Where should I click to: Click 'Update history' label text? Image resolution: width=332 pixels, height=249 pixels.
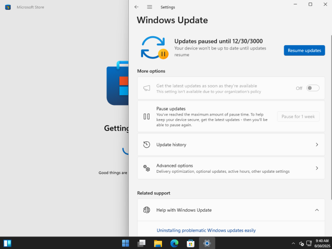[171, 144]
